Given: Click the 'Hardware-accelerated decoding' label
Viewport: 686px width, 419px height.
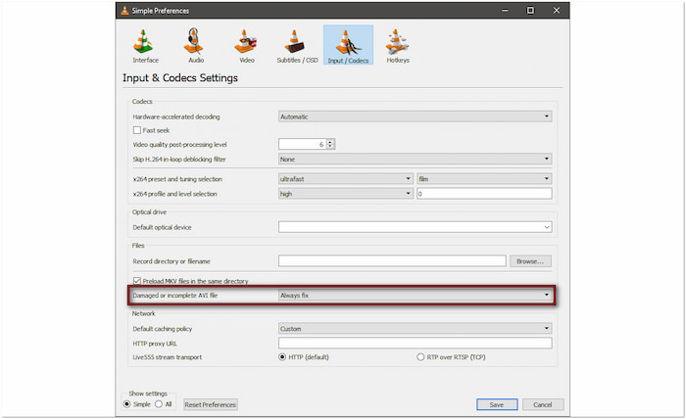Looking at the screenshot, I should (x=176, y=116).
